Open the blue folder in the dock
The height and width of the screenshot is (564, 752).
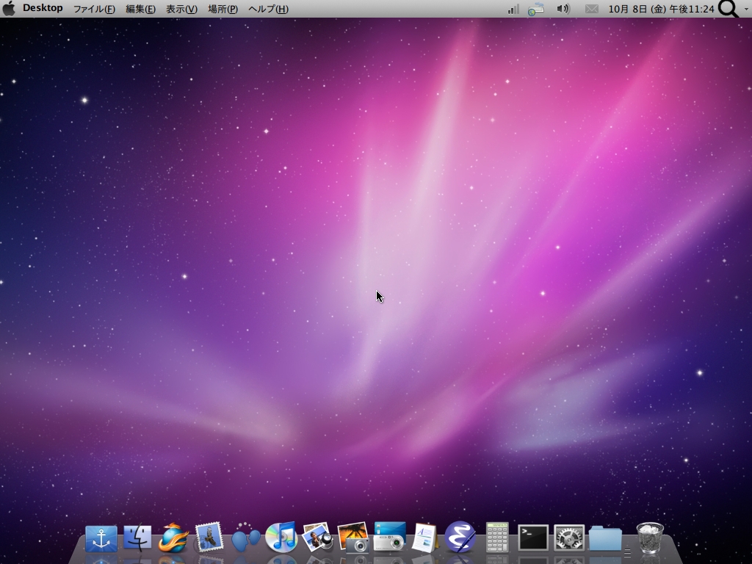click(605, 538)
